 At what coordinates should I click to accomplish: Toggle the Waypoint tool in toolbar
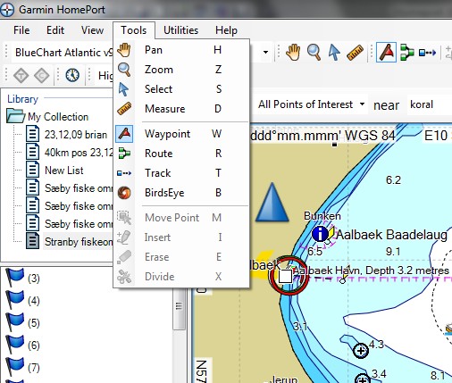386,53
